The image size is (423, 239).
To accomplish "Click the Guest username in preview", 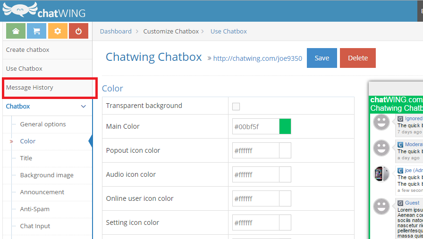I will click(x=412, y=203).
